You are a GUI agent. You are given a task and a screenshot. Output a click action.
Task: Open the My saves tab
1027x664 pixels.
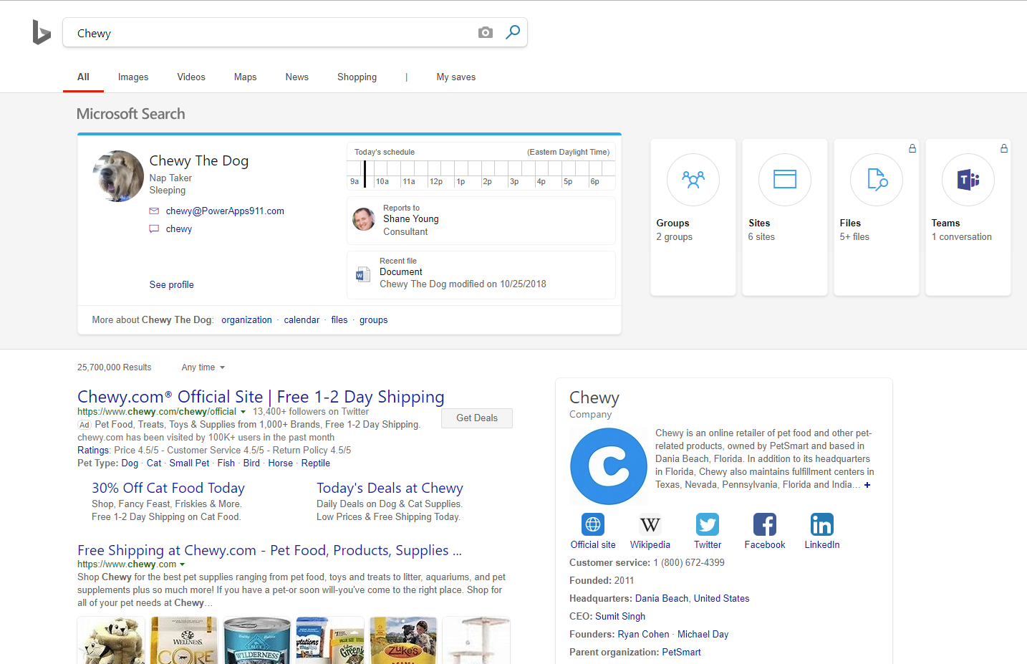click(x=456, y=77)
